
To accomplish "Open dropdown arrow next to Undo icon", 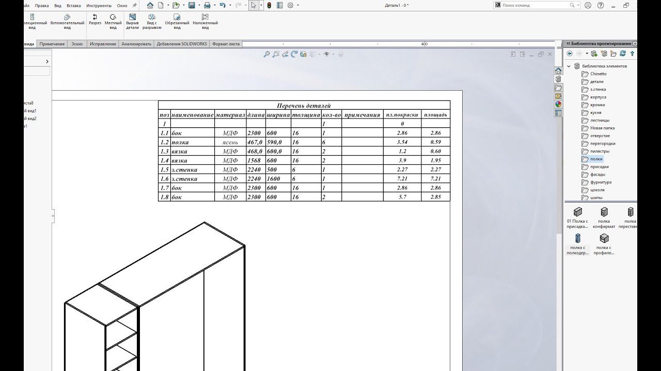I will [x=229, y=5].
